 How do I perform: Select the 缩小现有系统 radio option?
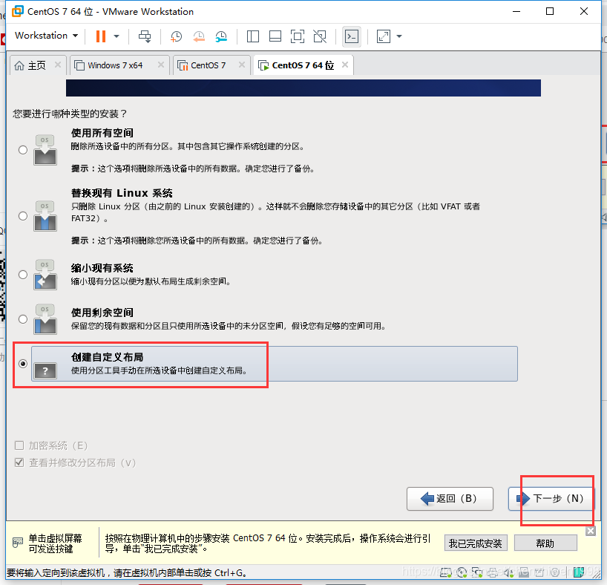click(x=23, y=275)
